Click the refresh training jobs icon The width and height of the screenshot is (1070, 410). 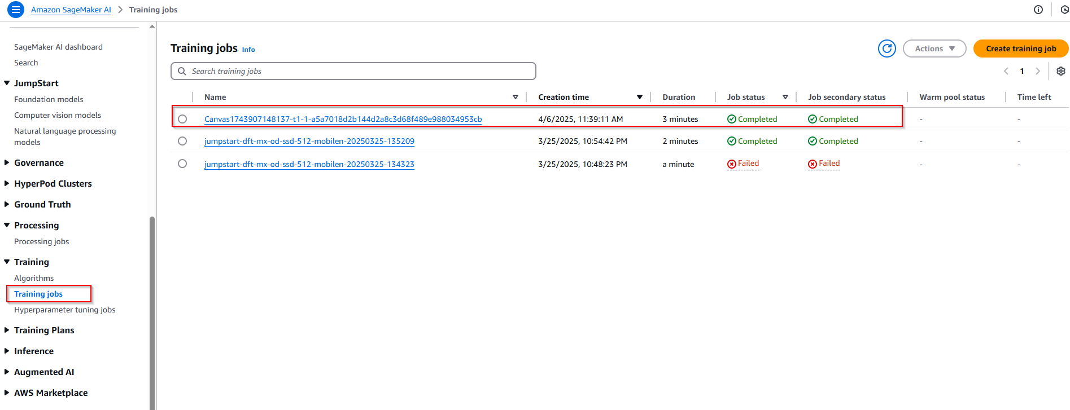pyautogui.click(x=886, y=49)
